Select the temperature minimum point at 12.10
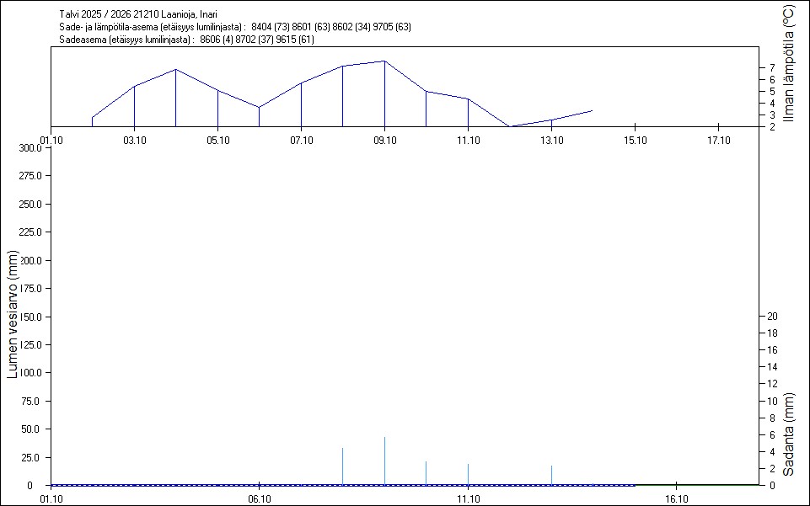Viewport: 810px width, 506px height. 510,126
